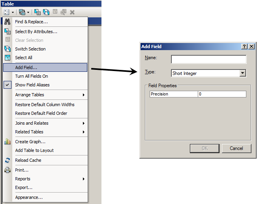Expand Joins and Relates submenu arrow
This screenshot has height=204, width=257.
84,123
